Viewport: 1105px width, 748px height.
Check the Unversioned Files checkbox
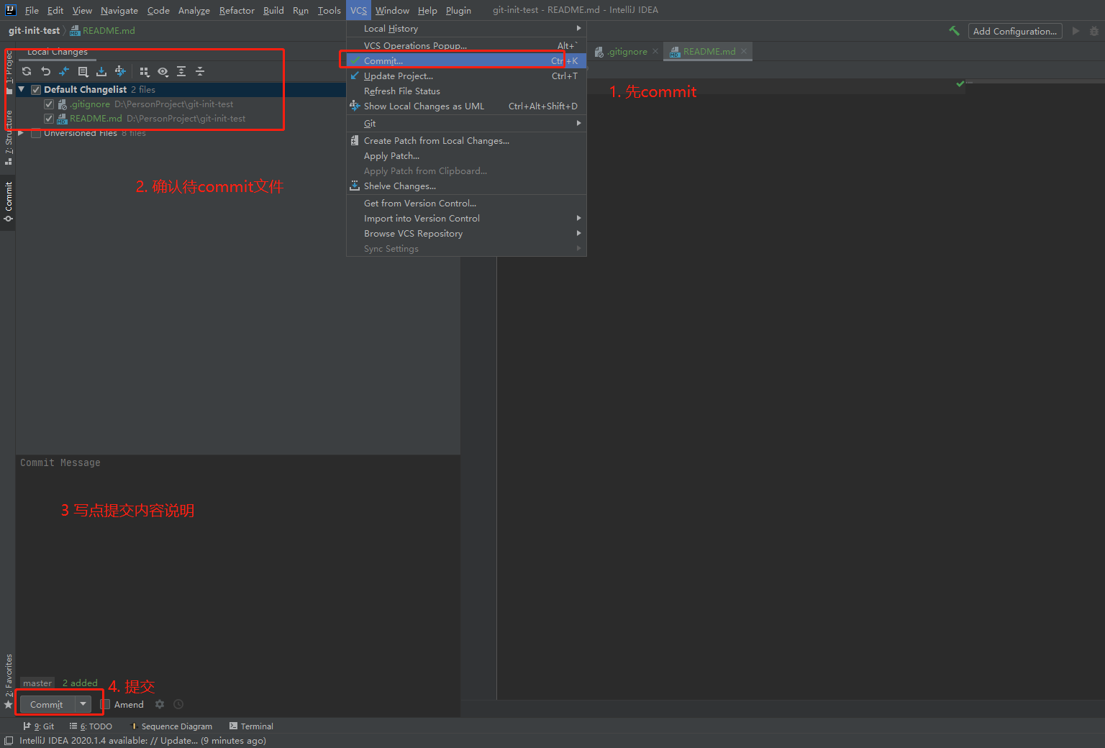click(36, 133)
